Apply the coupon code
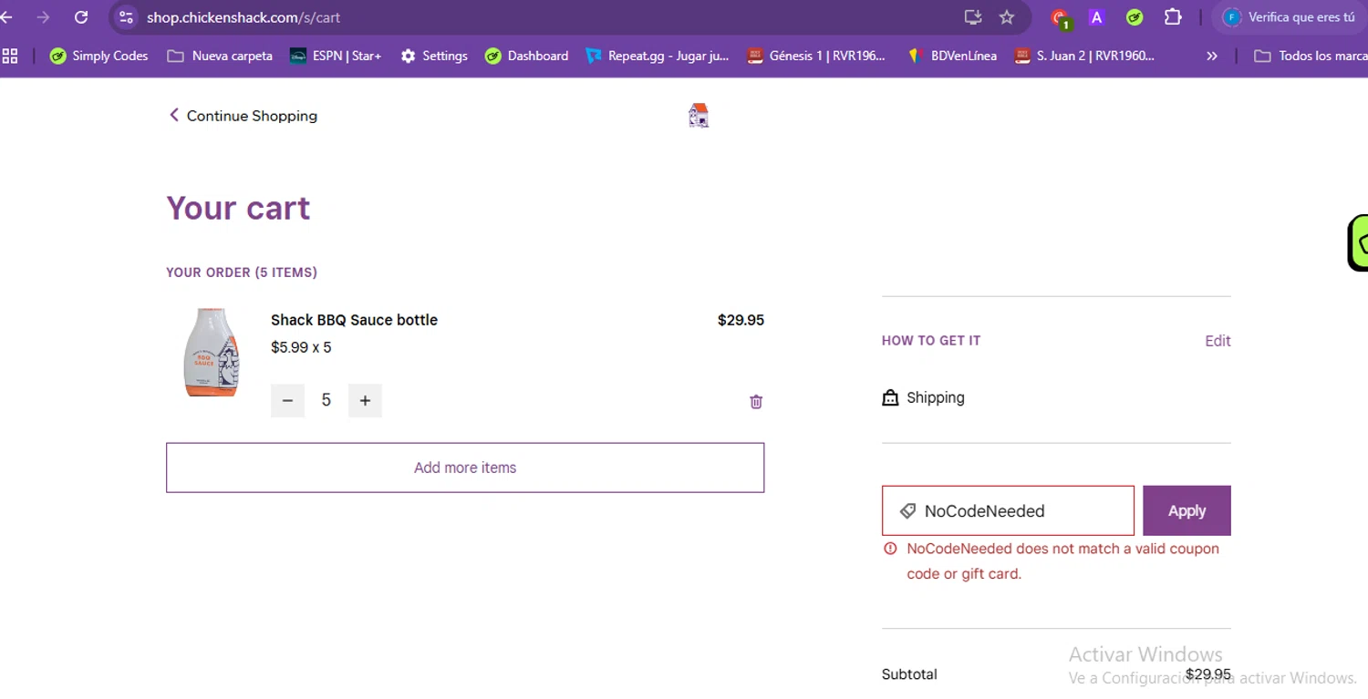 [1187, 510]
